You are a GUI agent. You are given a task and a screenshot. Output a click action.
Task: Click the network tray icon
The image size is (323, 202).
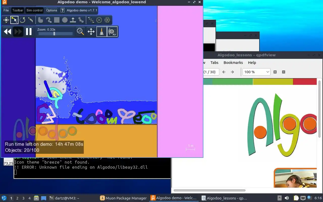[x=303, y=198]
